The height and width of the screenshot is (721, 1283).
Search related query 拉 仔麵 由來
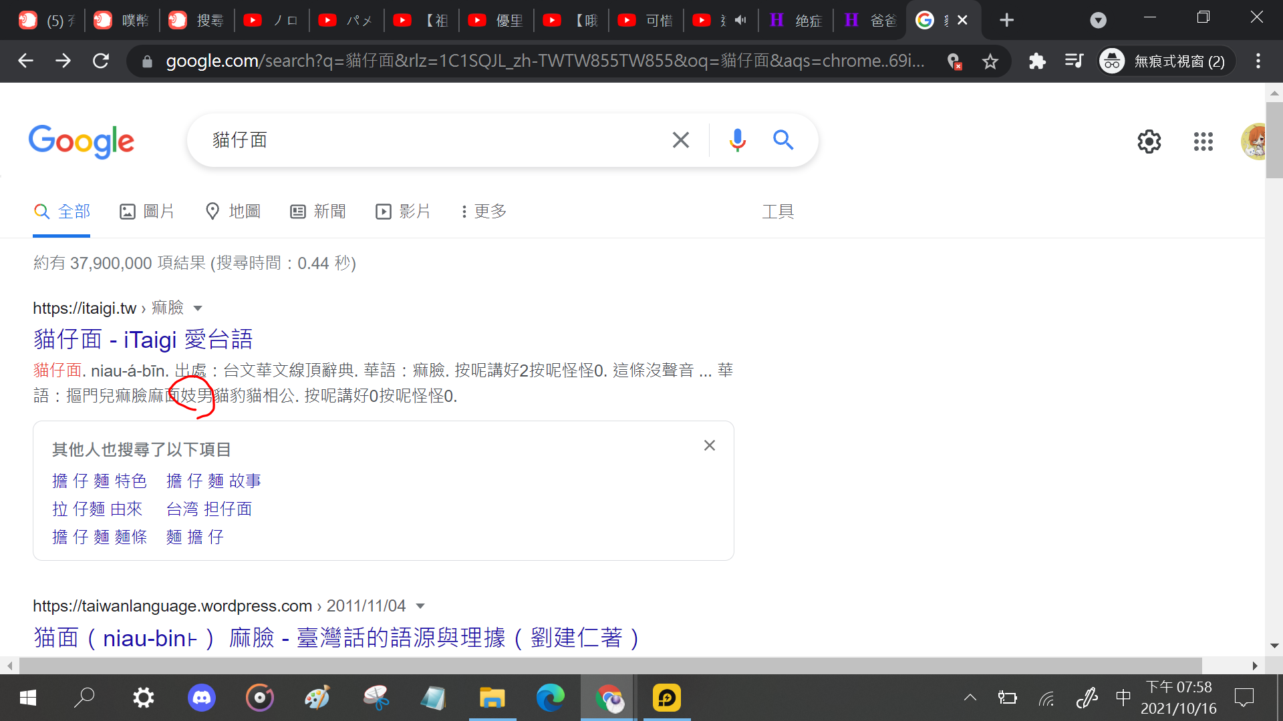[98, 509]
